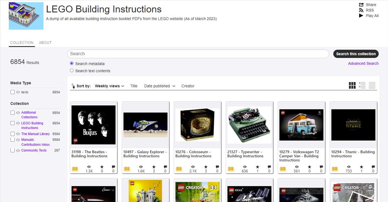388x202 pixels.
Task: Open the COLLECTION tab
Action: tap(22, 43)
